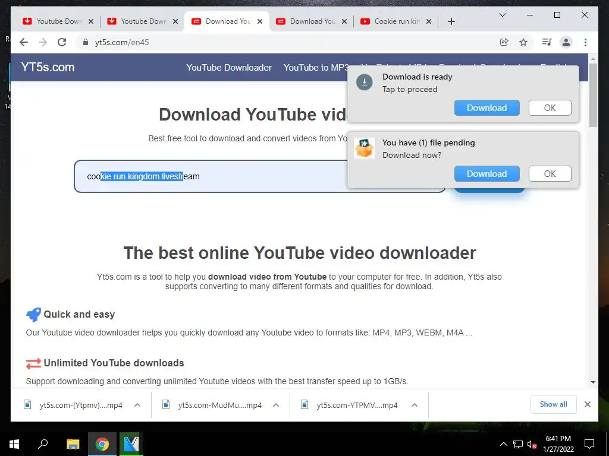Screen dimensions: 609x456
Task: Open the YouTube to MP3 nav link
Action: click(x=316, y=68)
